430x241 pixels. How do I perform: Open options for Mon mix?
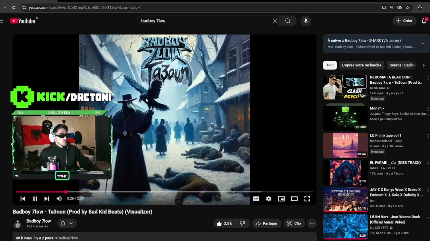click(428, 109)
